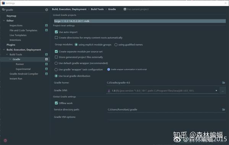Go to Build Tools in breadcrumb

click(97, 9)
